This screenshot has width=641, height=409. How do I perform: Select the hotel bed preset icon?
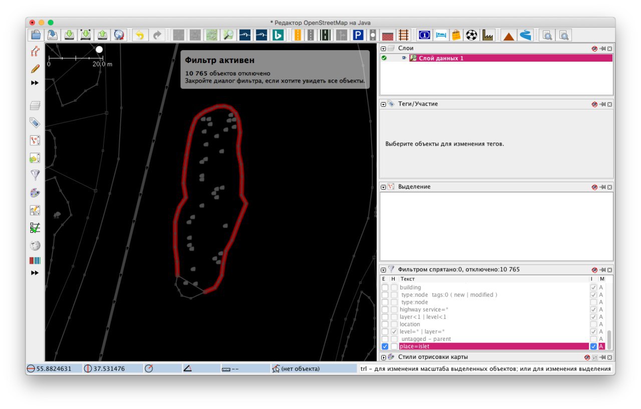[441, 35]
